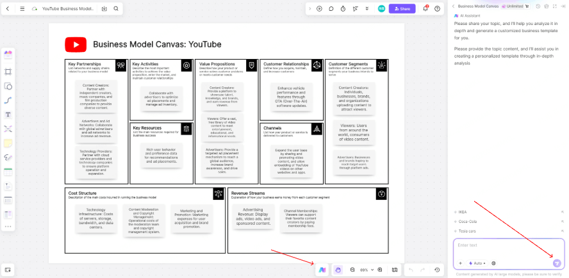Toggle the hand pan tool
569x278 pixels.
point(338,270)
